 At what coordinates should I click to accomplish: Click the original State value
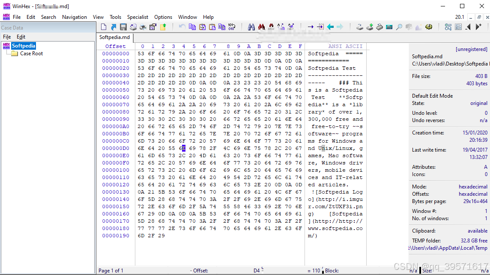coord(479,103)
